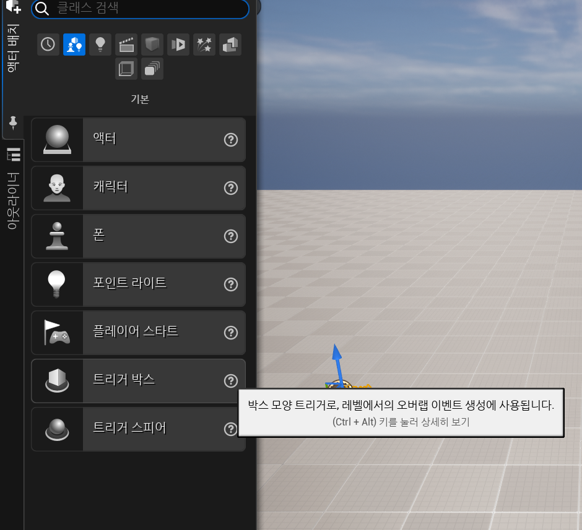Viewport: 582px width, 530px height.
Task: Click the Trigger Box thumbnail
Action: tap(57, 380)
